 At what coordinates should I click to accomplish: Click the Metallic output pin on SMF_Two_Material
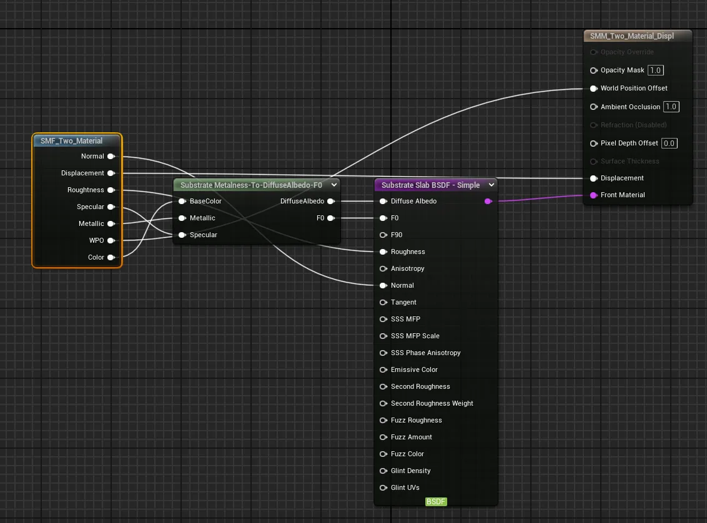tap(111, 224)
